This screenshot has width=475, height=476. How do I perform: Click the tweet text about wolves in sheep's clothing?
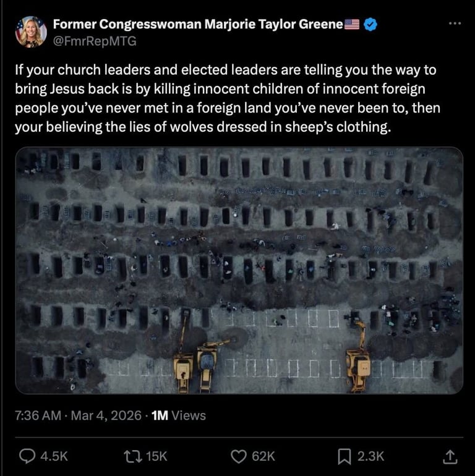(x=228, y=98)
